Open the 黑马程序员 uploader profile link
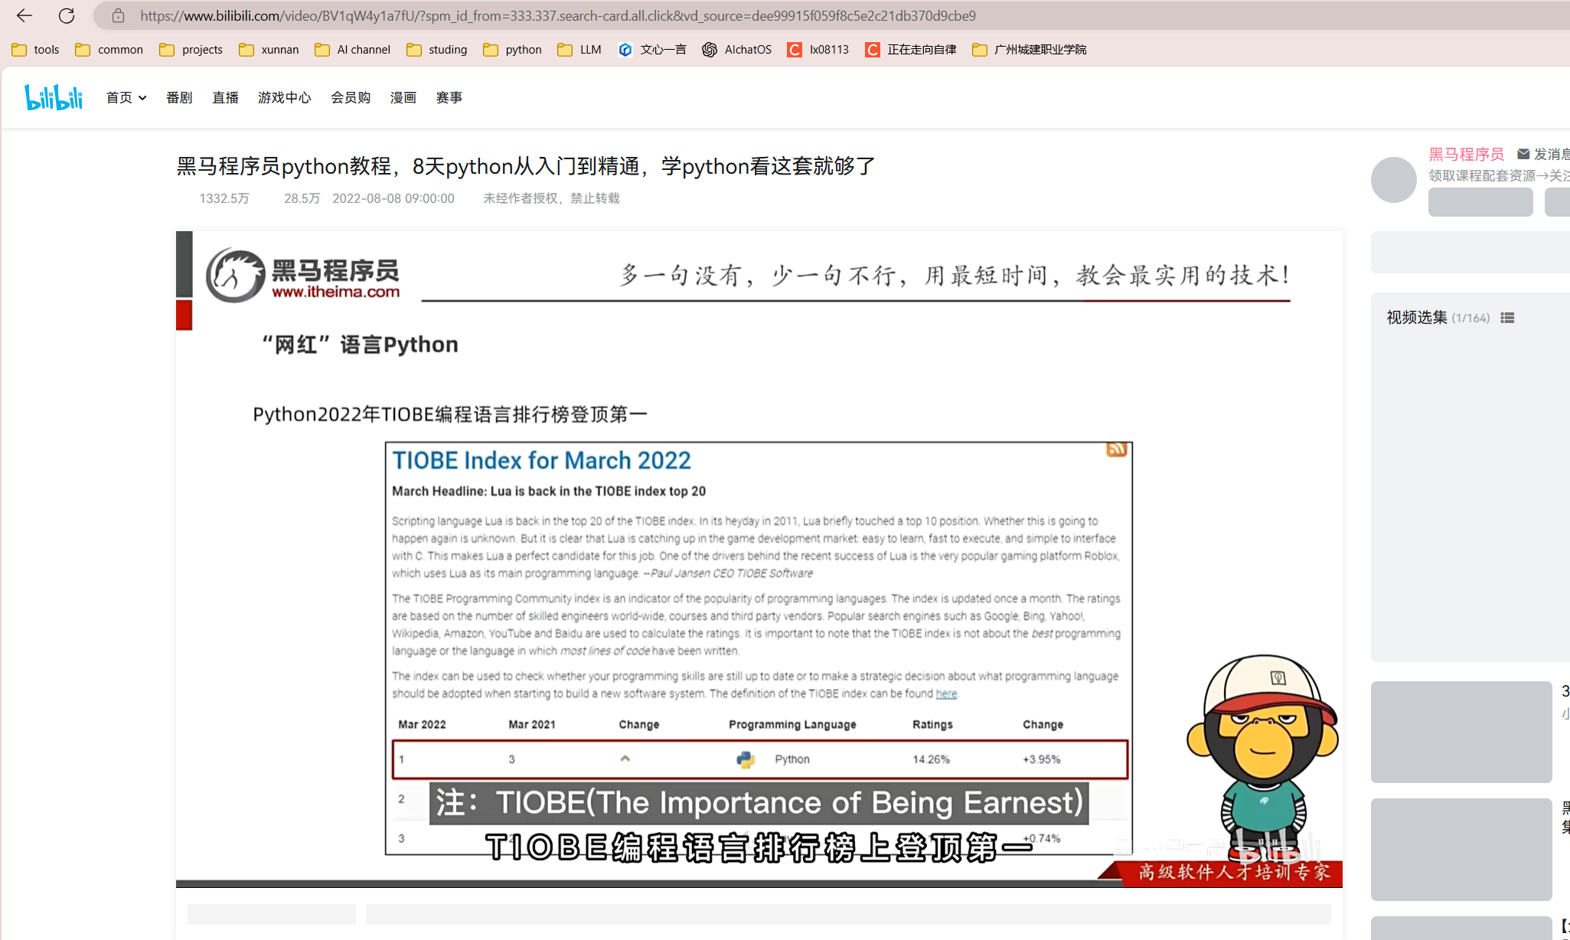1570x940 pixels. click(x=1466, y=154)
